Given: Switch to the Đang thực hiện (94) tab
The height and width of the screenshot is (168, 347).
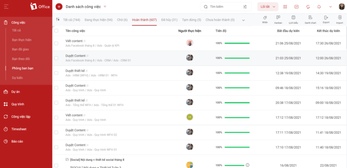Looking at the screenshot, I should (x=98, y=20).
